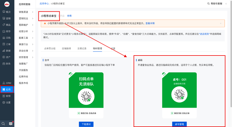Click the 下载素材 button
This screenshot has width=232, height=127.
pyautogui.click(x=86, y=124)
